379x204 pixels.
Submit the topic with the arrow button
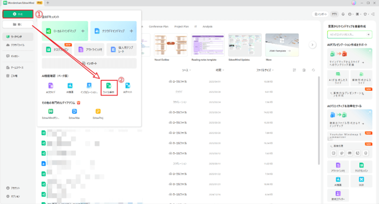(x=368, y=34)
